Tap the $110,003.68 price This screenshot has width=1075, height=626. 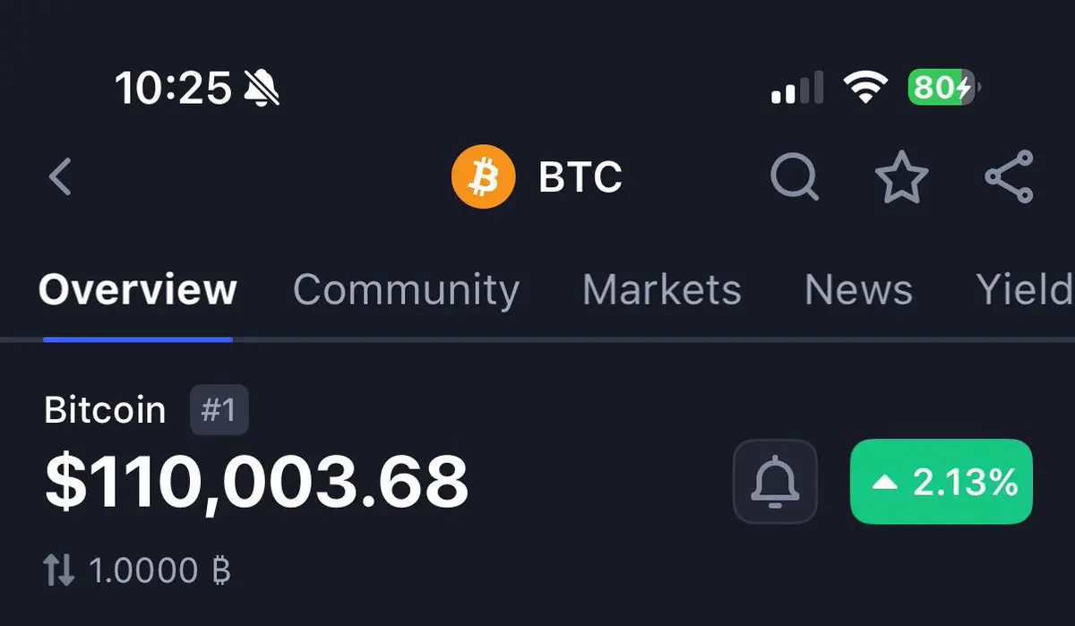point(256,484)
